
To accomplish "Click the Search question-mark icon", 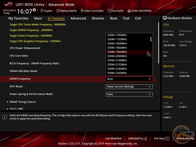I will 109,11.
